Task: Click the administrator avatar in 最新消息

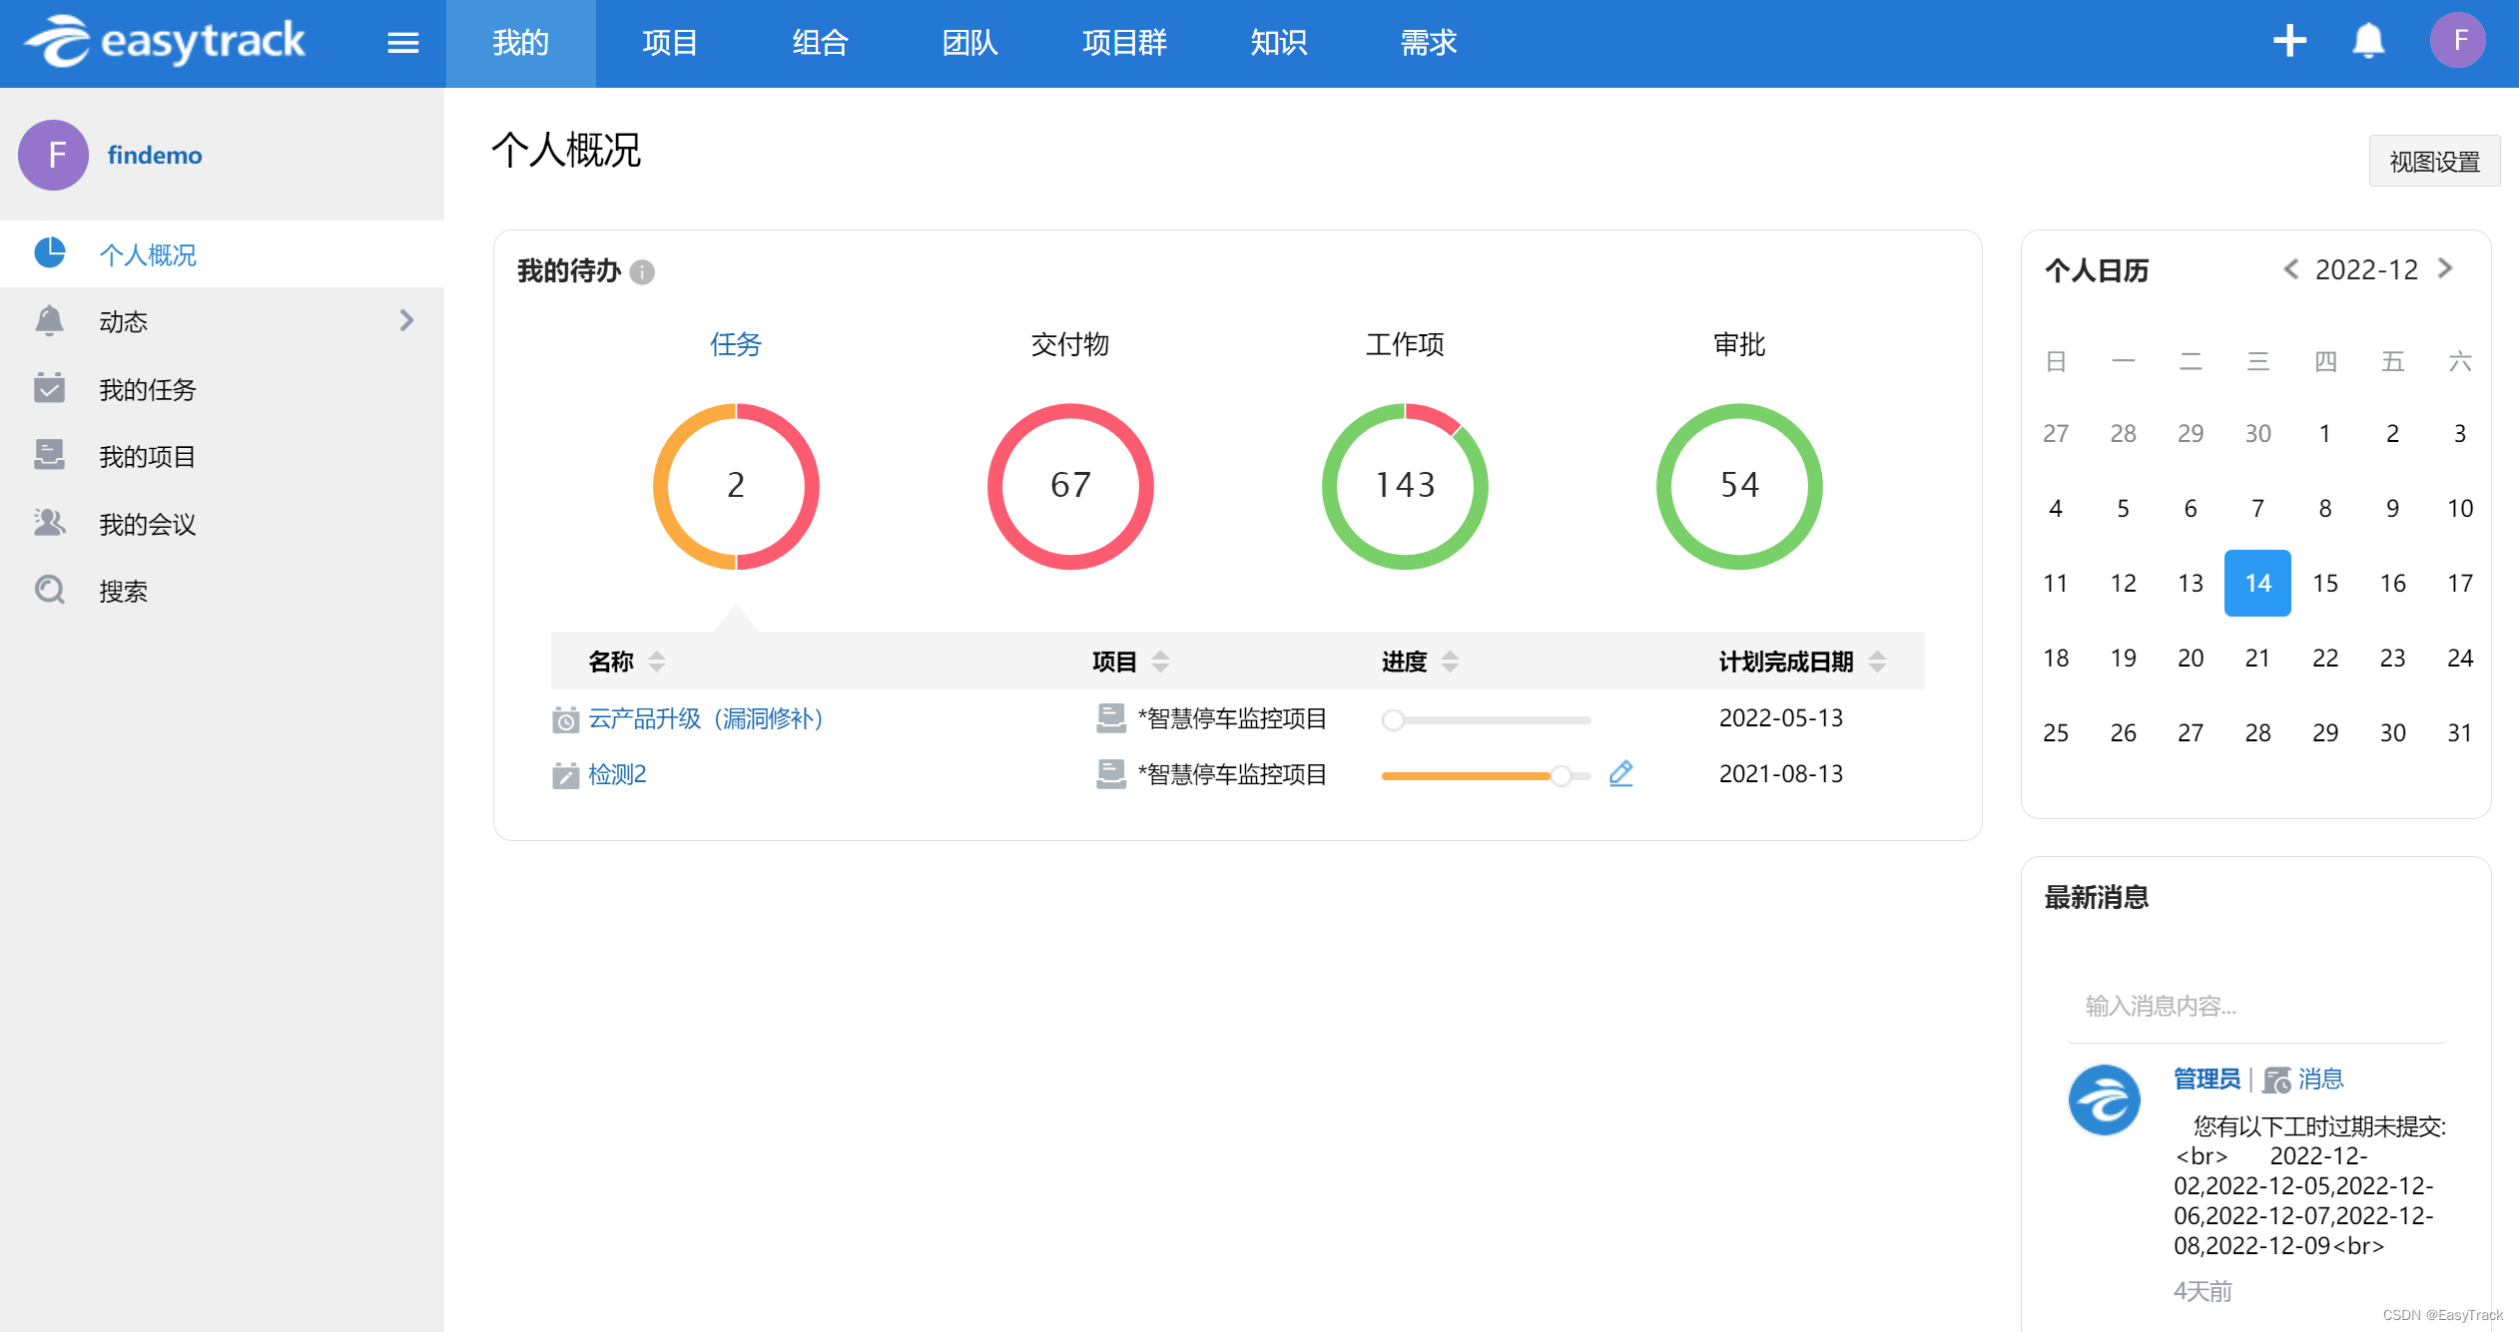Action: point(2104,1100)
